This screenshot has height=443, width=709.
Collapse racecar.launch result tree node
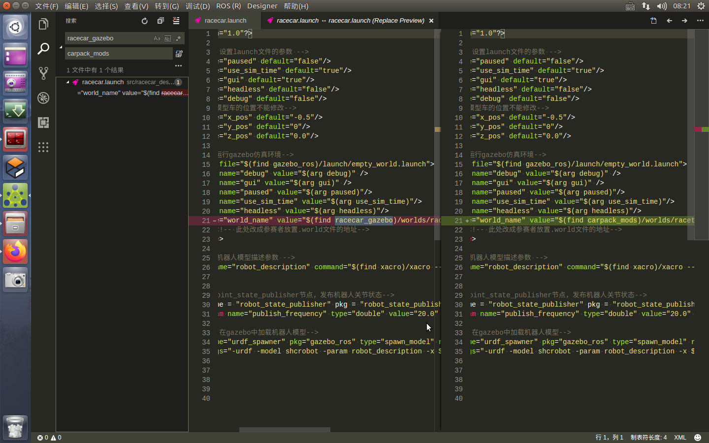[68, 82]
